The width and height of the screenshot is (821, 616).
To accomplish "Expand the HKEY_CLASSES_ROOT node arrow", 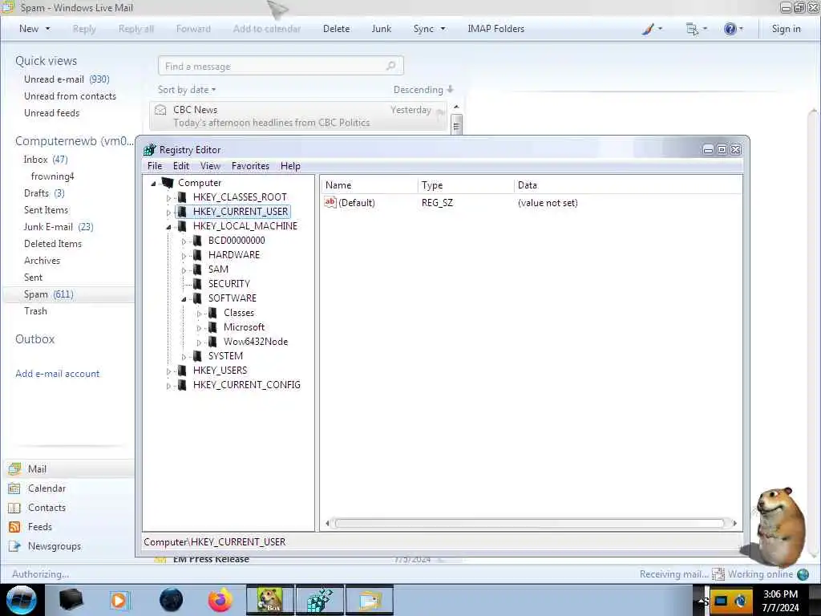I will click(168, 198).
